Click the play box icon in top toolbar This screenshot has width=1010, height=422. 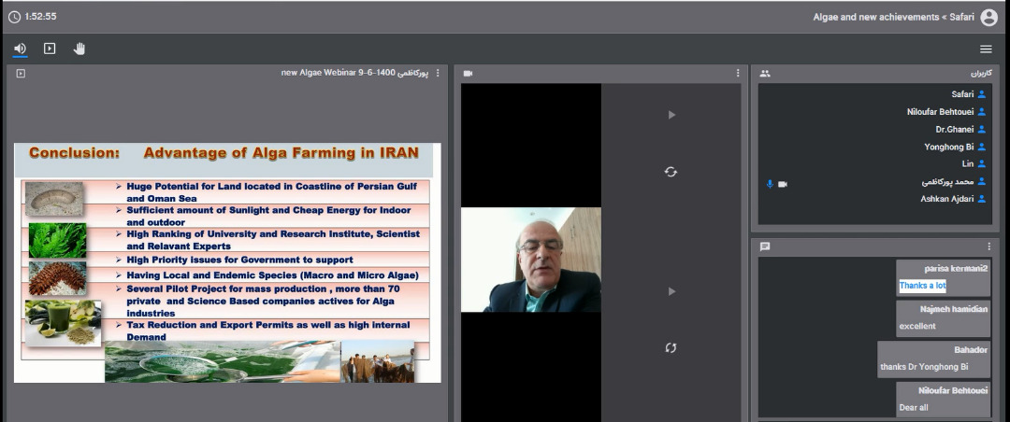pyautogui.click(x=50, y=49)
